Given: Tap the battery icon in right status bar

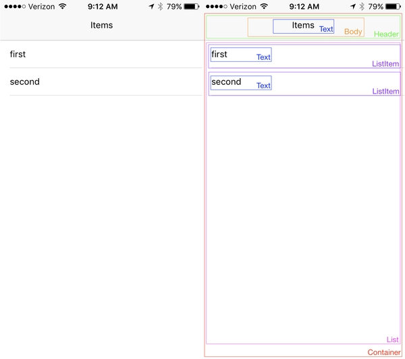Looking at the screenshot, I should 393,7.
